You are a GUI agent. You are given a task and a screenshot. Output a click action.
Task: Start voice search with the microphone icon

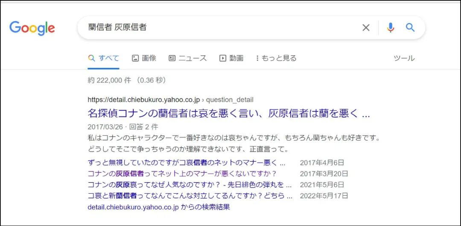pos(391,28)
